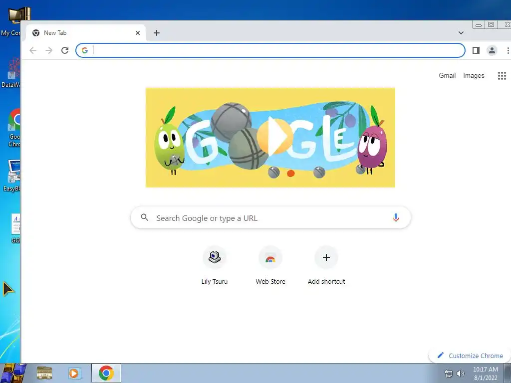Screen dimensions: 511x383
Task: Open the Gmail link
Action: [447, 76]
